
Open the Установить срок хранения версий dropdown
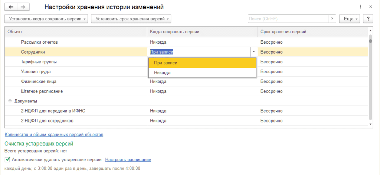[131, 18]
